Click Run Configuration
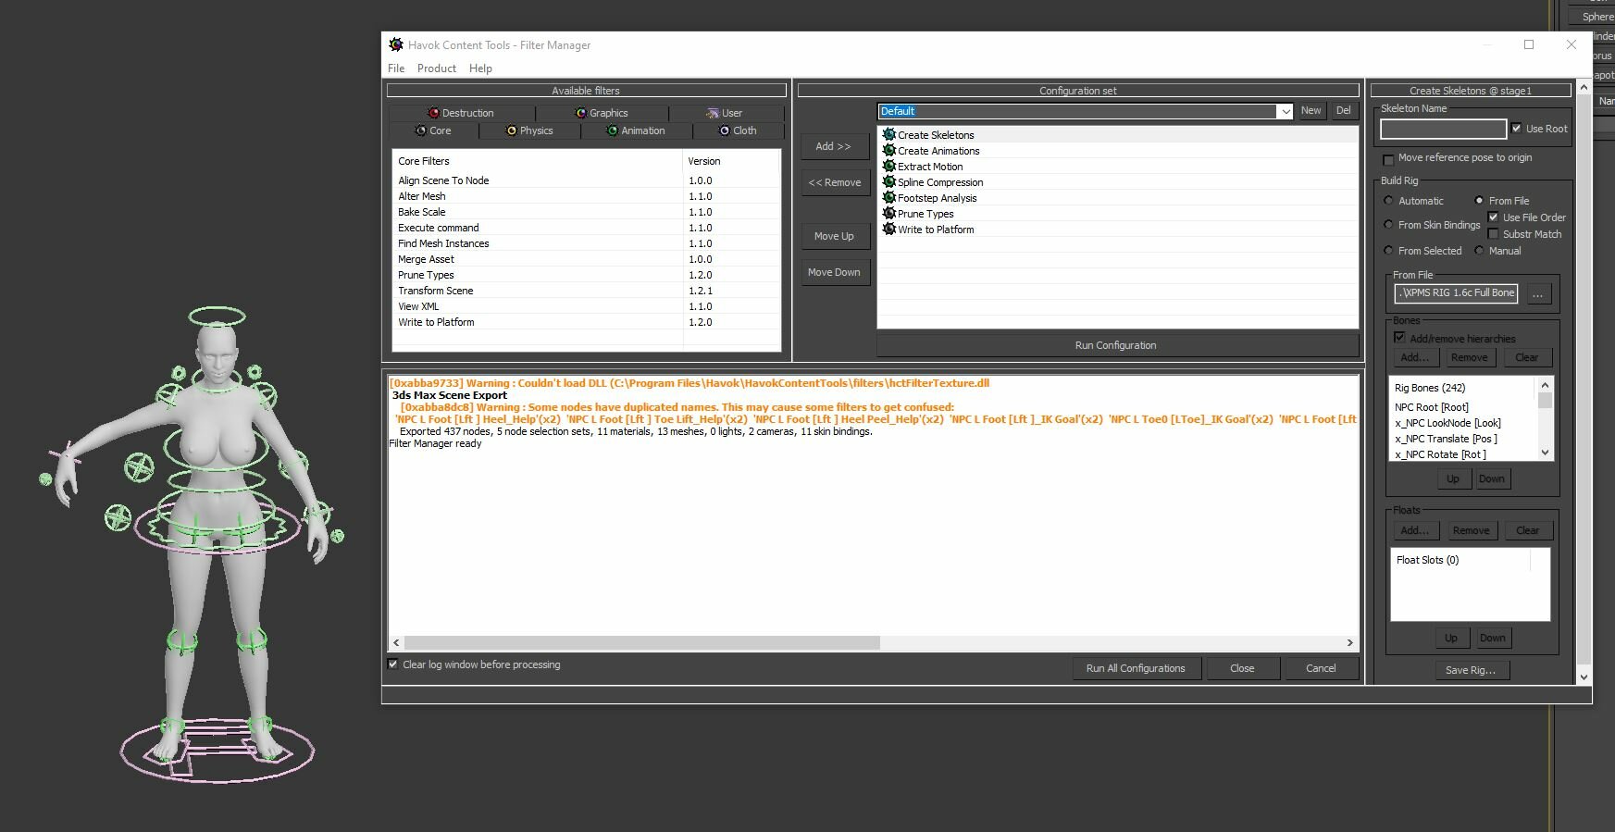 [1116, 345]
